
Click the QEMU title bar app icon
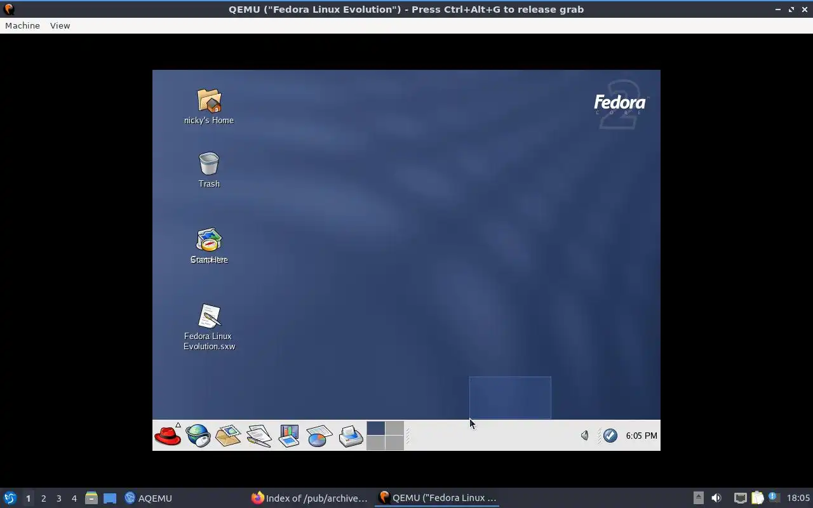pyautogui.click(x=9, y=9)
